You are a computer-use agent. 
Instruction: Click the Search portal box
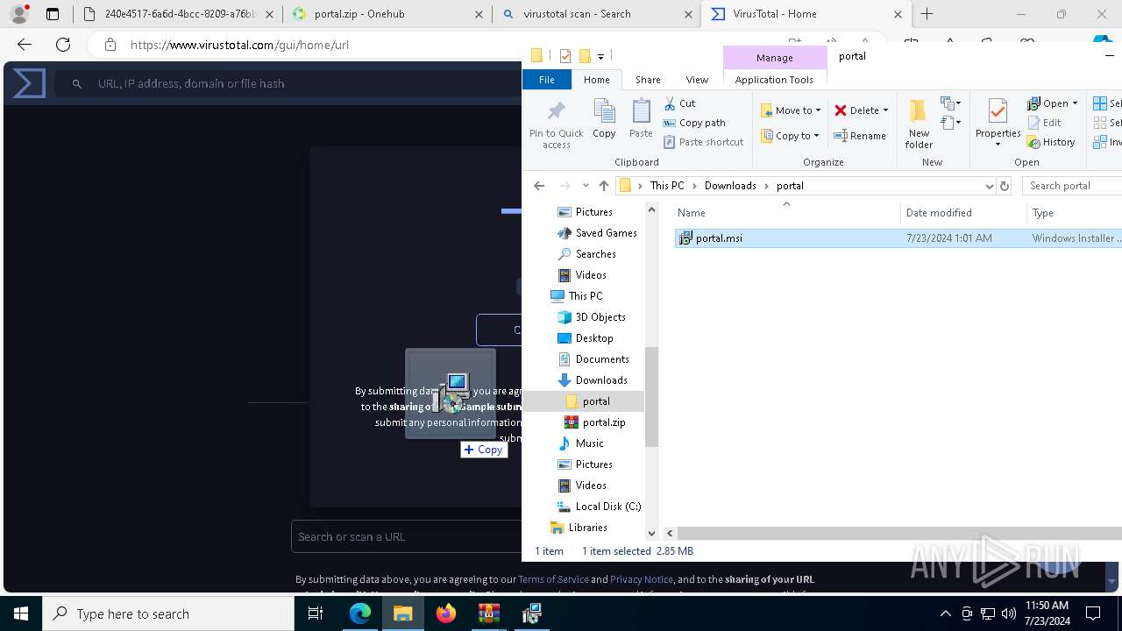(x=1072, y=186)
